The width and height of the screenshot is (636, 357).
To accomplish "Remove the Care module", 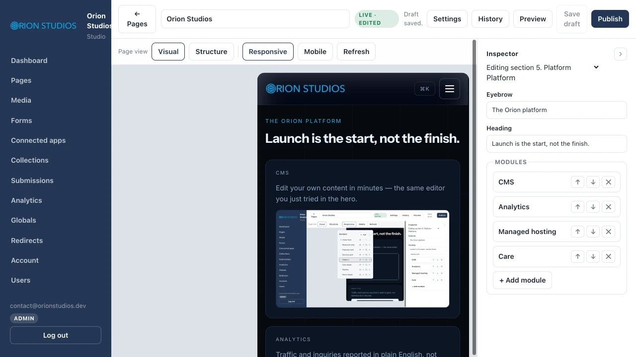I will pyautogui.click(x=608, y=256).
